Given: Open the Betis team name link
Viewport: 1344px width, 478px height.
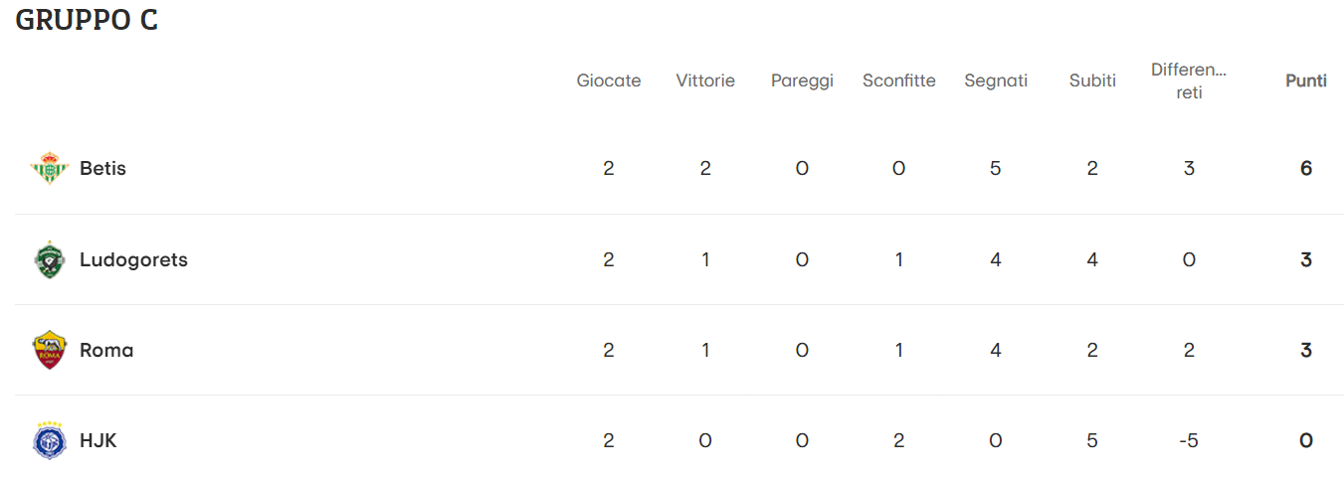Looking at the screenshot, I should (x=102, y=169).
